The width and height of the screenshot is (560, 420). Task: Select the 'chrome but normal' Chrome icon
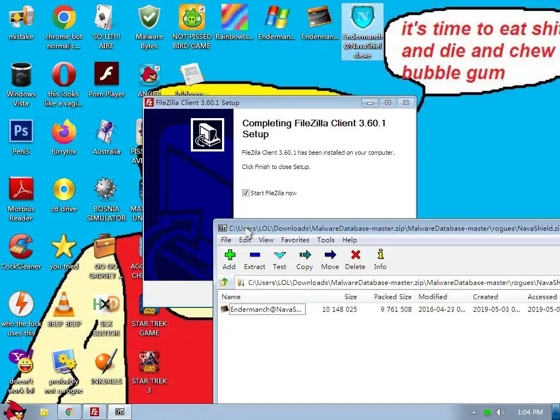pos(63,27)
